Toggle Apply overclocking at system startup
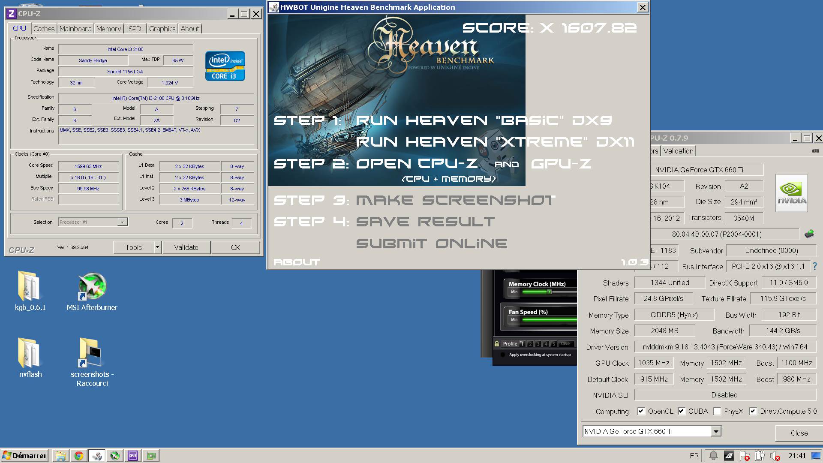The image size is (823, 463). [x=503, y=355]
